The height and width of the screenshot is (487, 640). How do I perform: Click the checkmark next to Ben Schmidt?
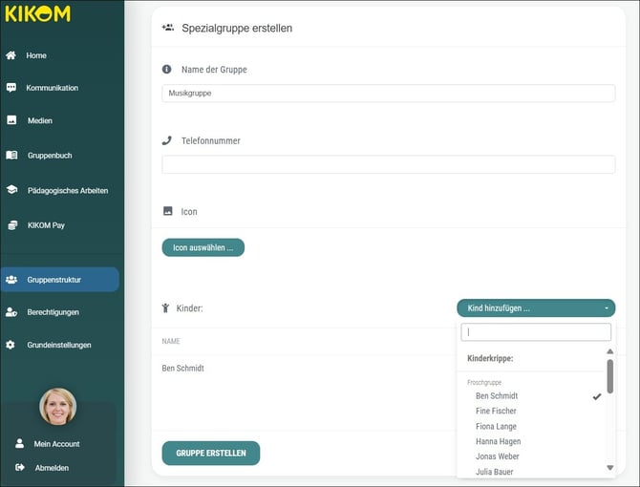(x=597, y=396)
